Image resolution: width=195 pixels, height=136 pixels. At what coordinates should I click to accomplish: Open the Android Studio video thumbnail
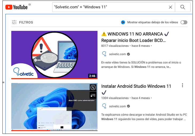tap(54, 107)
